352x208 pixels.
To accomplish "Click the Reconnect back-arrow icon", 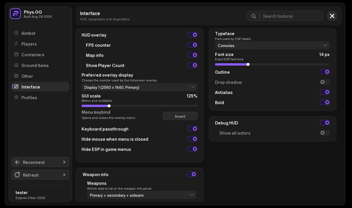I will pos(17,162).
